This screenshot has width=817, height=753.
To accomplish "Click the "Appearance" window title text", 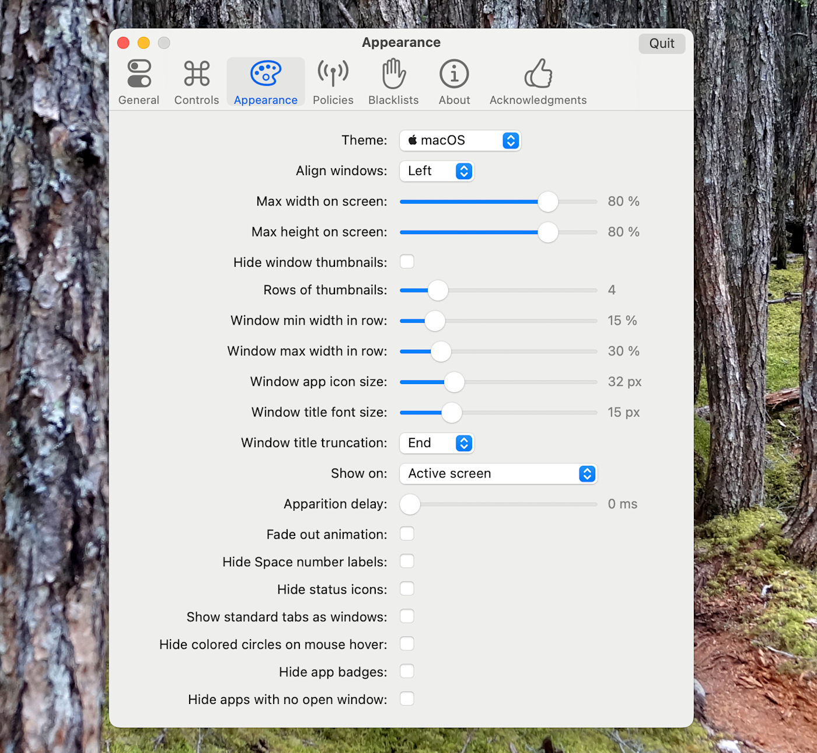I will (401, 43).
